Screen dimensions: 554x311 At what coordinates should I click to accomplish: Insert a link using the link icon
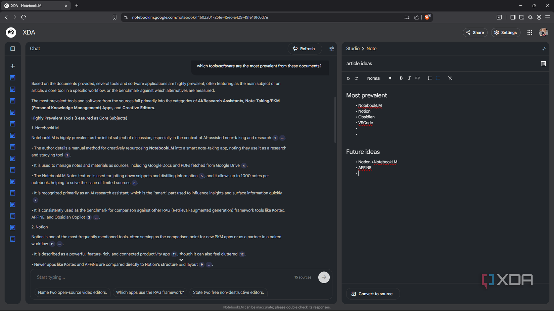click(x=417, y=78)
